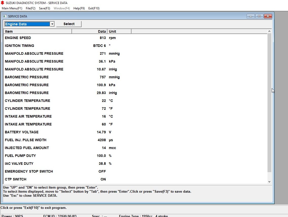Open the File(F2) menu

30,8
